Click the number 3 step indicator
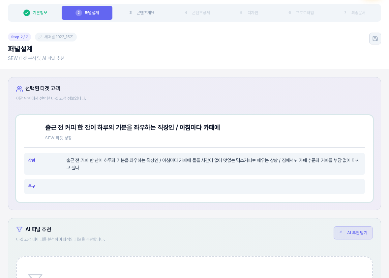The image size is (389, 278). (131, 13)
